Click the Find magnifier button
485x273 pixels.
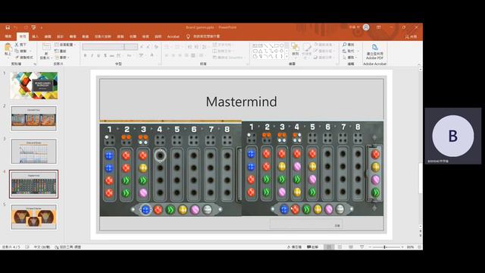[348, 45]
